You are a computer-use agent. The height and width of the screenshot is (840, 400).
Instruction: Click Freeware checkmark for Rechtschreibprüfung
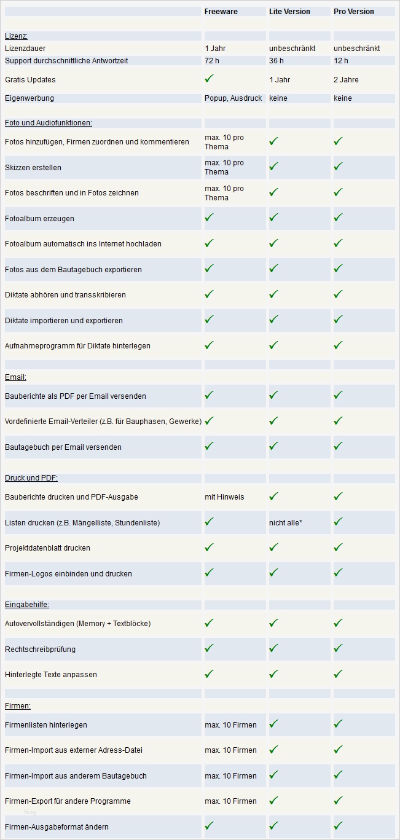point(210,648)
